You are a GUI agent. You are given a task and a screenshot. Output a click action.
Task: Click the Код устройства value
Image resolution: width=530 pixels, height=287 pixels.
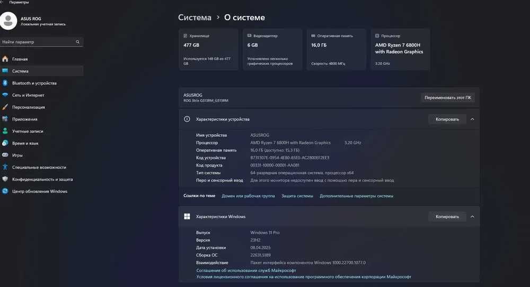290,158
